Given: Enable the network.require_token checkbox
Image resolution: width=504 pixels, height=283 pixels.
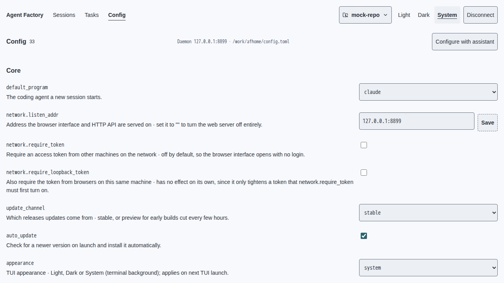Looking at the screenshot, I should pyautogui.click(x=364, y=145).
